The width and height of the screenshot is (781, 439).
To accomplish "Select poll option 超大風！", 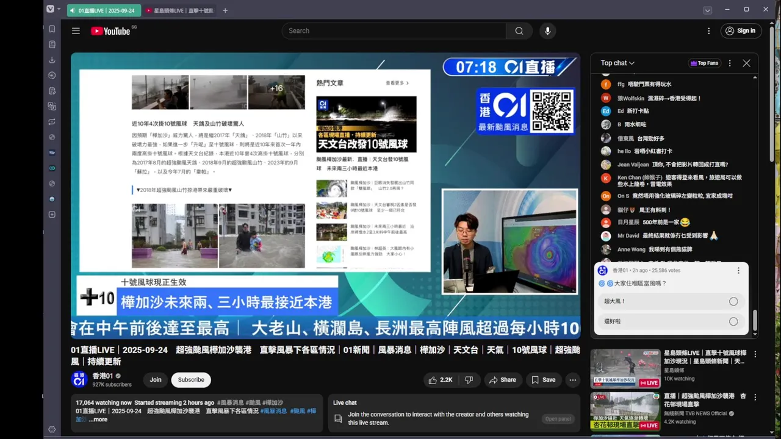I will tap(671, 301).
